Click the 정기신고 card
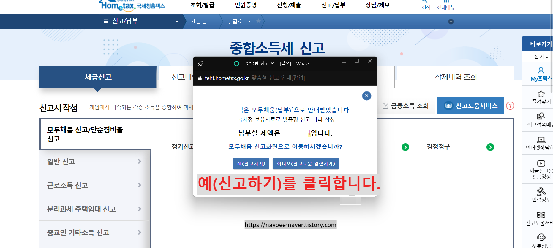Viewport: 553px width, 248px height. click(178, 147)
